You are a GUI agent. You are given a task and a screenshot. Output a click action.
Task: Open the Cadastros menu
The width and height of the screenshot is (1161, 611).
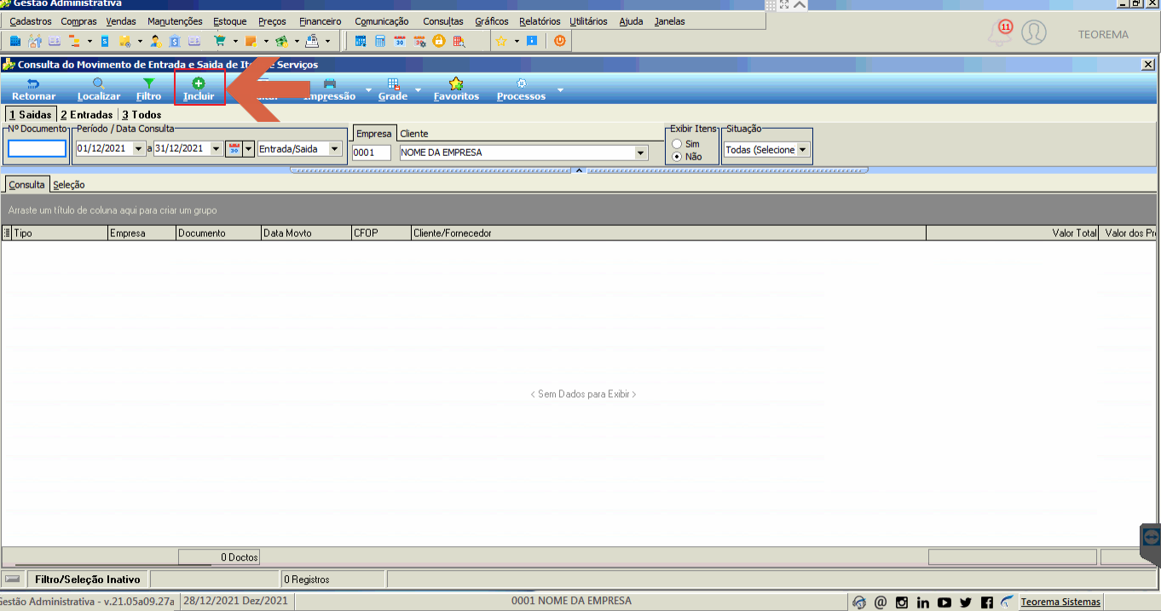point(30,21)
